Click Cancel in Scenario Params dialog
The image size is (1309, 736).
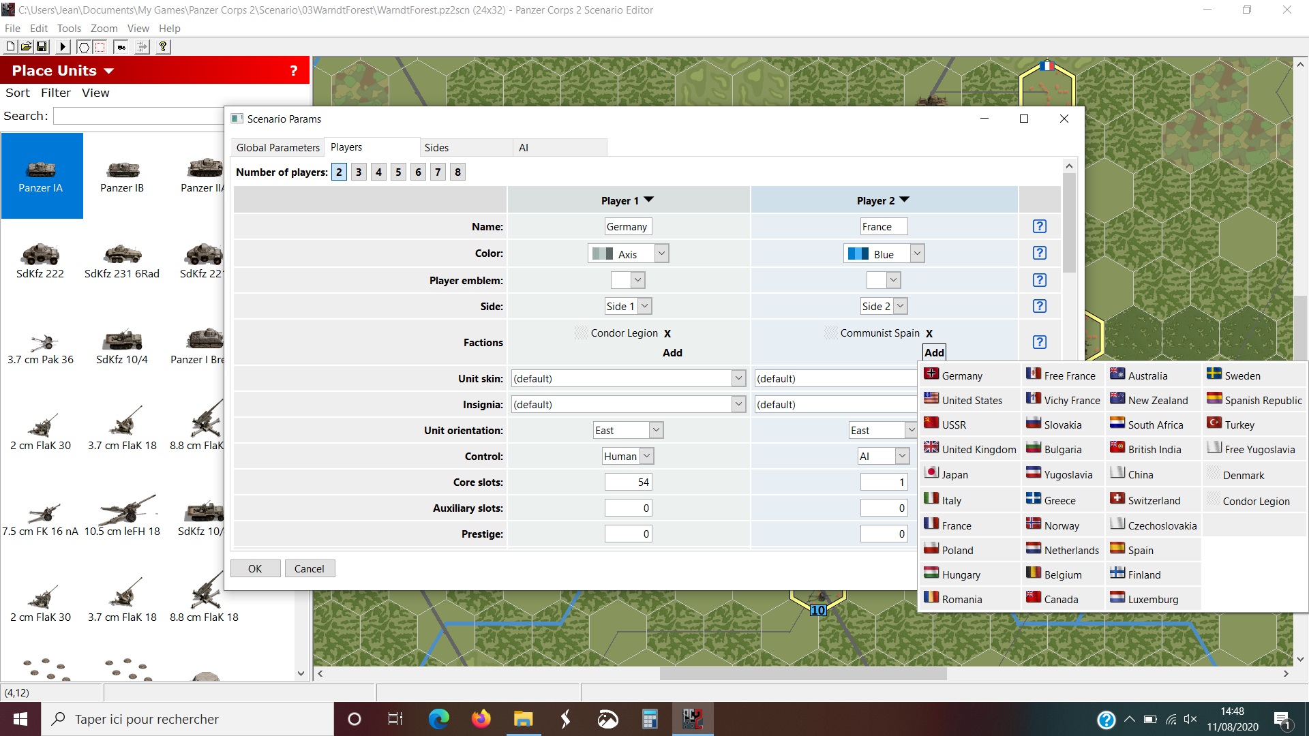click(x=309, y=568)
